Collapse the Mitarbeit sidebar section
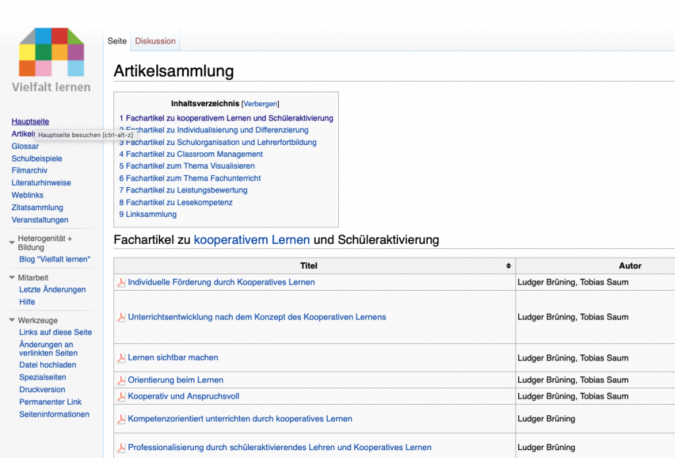Image resolution: width=675 pixels, height=458 pixels. coord(12,277)
